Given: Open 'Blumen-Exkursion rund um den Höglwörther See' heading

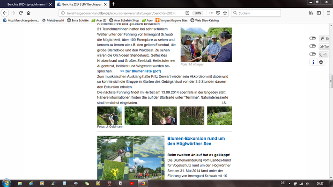Looking at the screenshot, I should (196, 141).
